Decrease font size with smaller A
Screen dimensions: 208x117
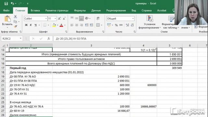pyautogui.click(x=64, y=19)
